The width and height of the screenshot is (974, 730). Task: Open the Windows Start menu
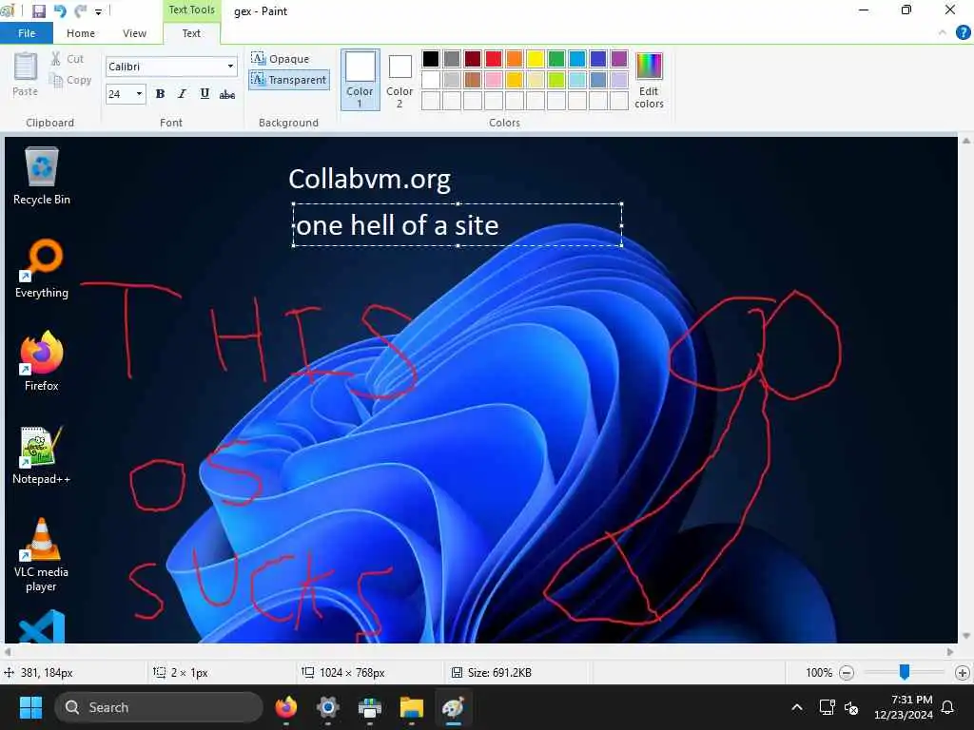pos(30,707)
